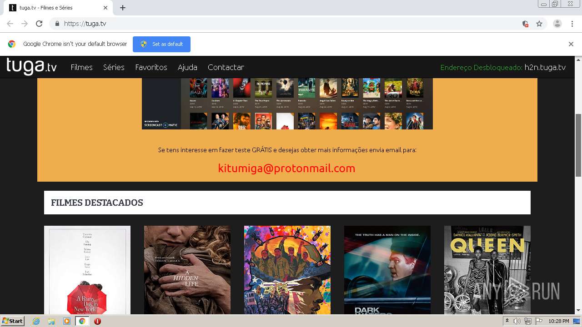Open Dark Waters movie poster
This screenshot has height=327, width=582.
[x=387, y=270]
